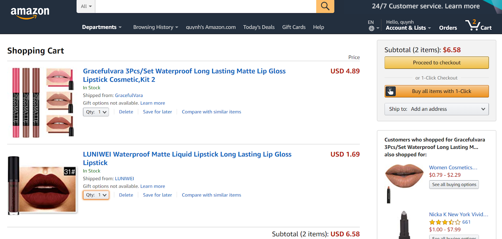Viewport: 502px width, 239px height.
Task: Save the Gracefulvara item for later
Action: (158, 112)
